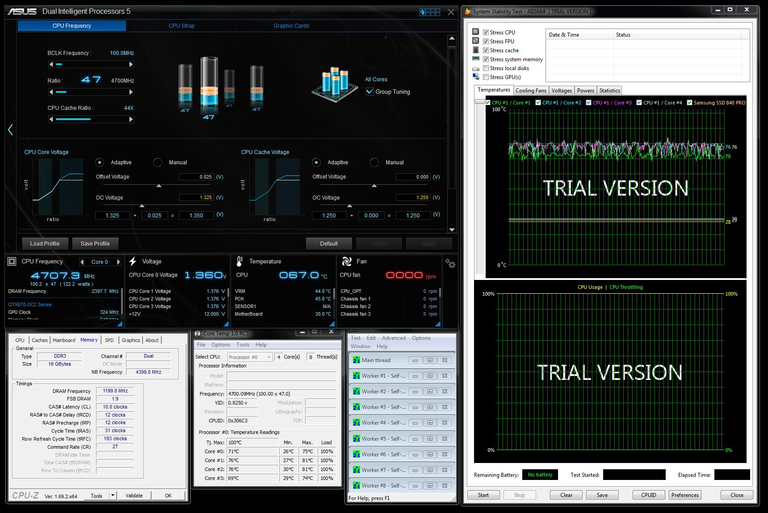Select Adaptive mode for CPU Cache Voltage
This screenshot has height=513, width=768.
pyautogui.click(x=316, y=163)
